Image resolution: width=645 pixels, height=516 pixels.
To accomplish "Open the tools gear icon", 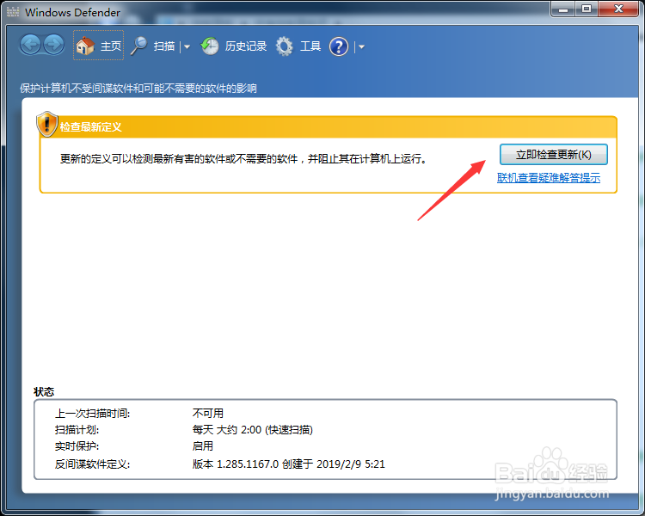I will [x=285, y=46].
